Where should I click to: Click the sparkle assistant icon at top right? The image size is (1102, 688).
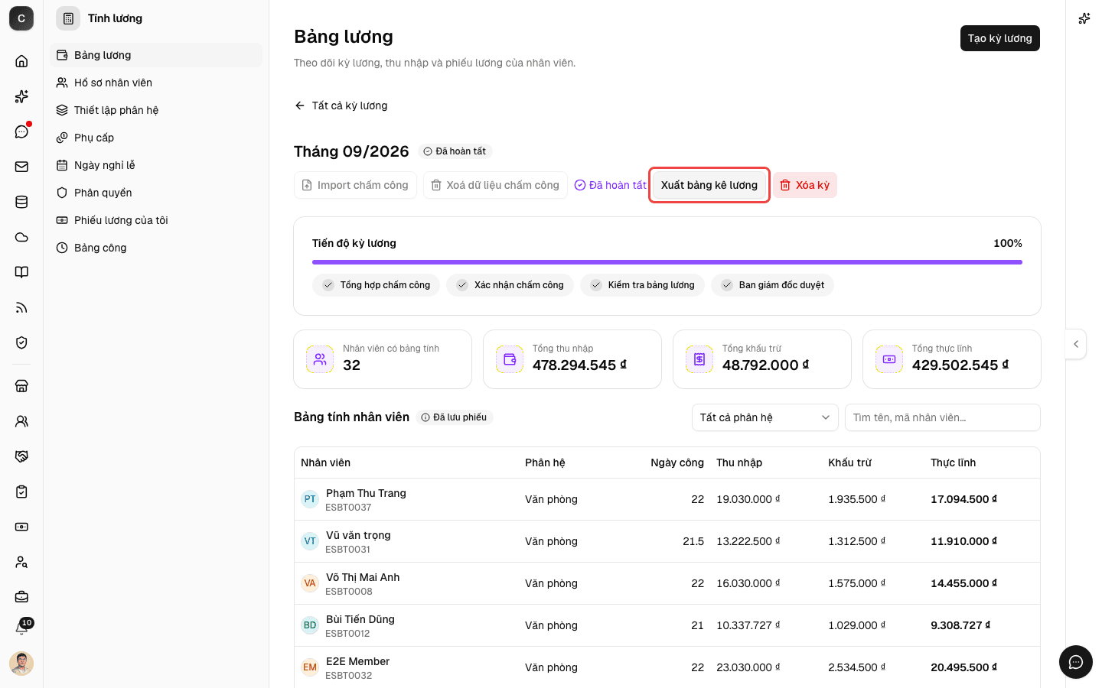[1084, 18]
